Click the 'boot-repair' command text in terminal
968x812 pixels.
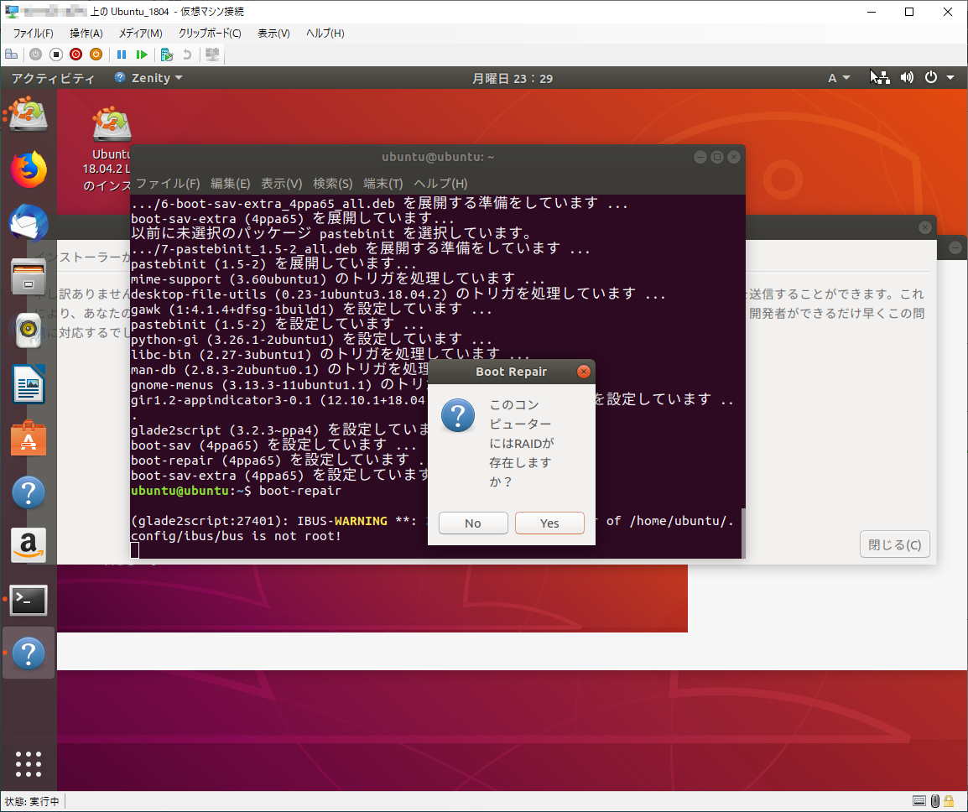pos(300,491)
